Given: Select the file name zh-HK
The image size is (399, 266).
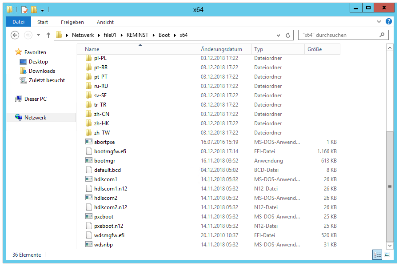Looking at the screenshot, I should tap(102, 123).
